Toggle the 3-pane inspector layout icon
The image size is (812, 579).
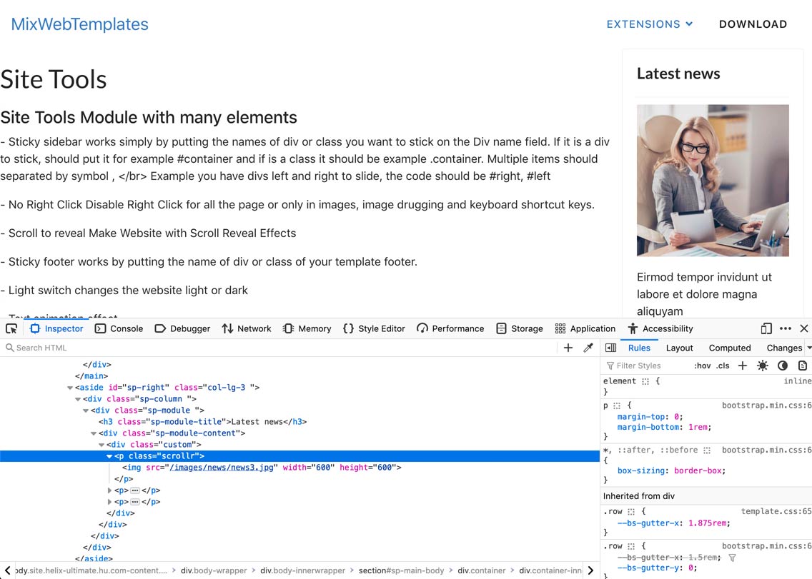610,348
